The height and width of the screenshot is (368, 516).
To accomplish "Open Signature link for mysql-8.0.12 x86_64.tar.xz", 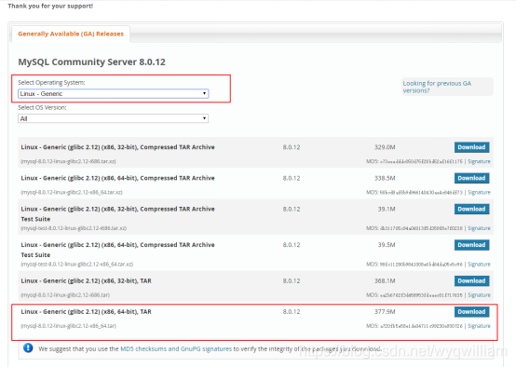I will (479, 192).
